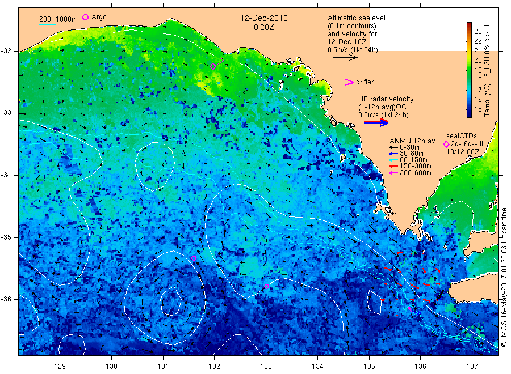Click the 132 longitude axis label

pos(215,367)
